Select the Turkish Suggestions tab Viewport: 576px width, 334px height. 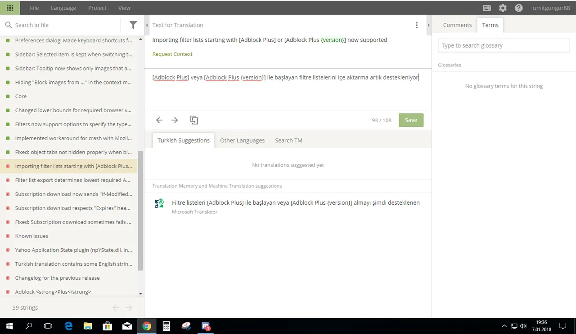coord(184,140)
